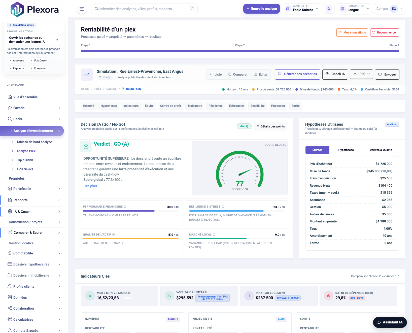Open the Contexte Esaie Kuitche dropdown
Image resolution: width=412 pixels, height=333 pixels.
301,9
